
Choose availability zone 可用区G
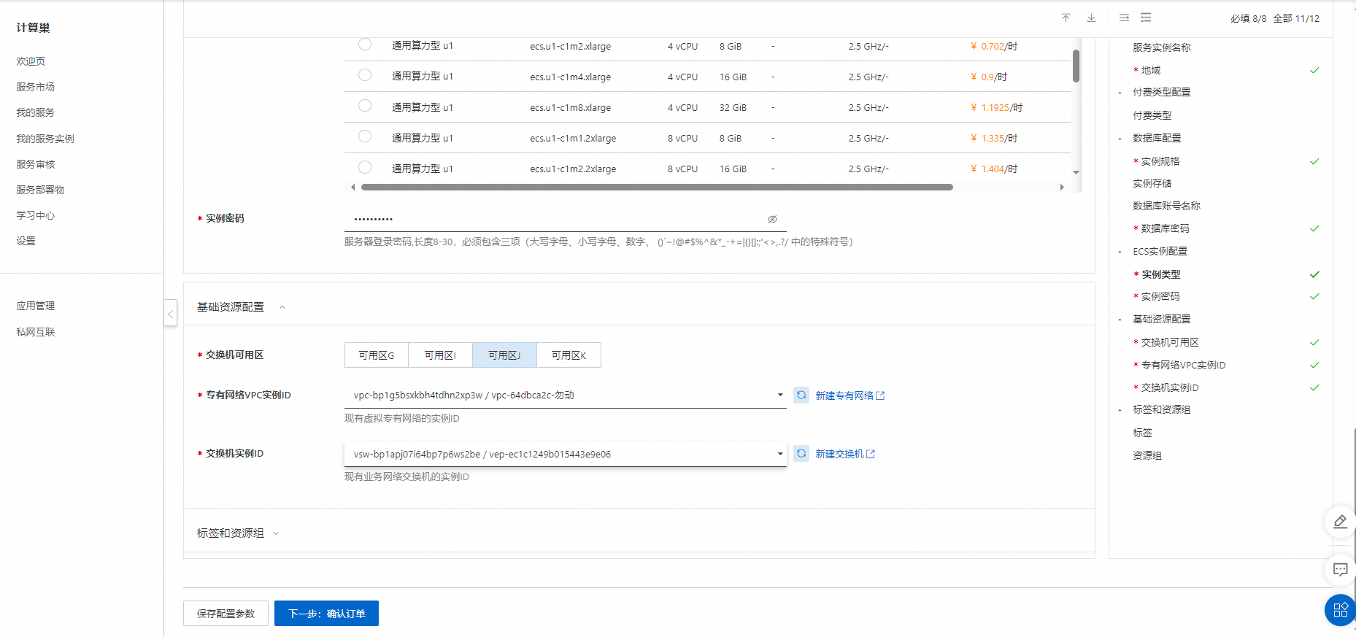377,355
